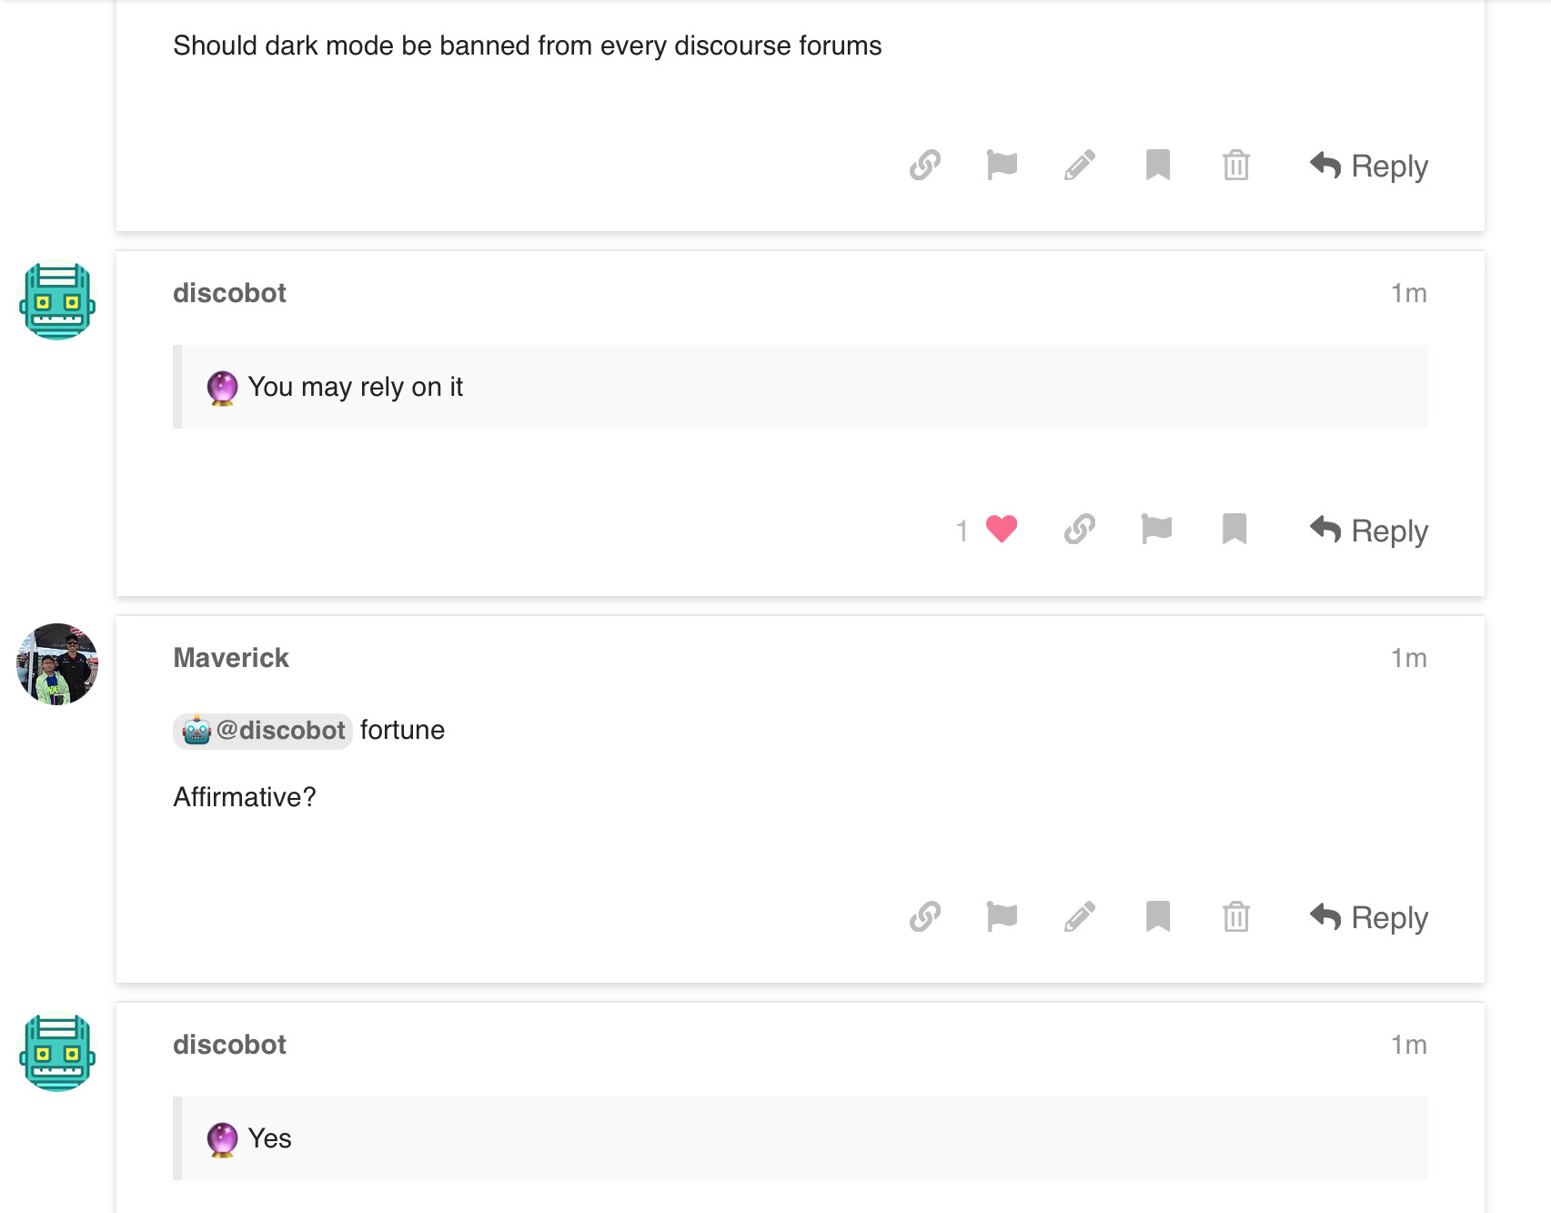Bookmark Maverick's "Affirmative?" post
Viewport: 1551px width, 1213px height.
point(1157,916)
